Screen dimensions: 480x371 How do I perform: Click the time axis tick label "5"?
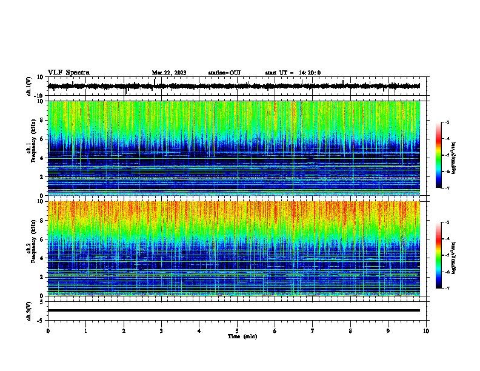237,331
